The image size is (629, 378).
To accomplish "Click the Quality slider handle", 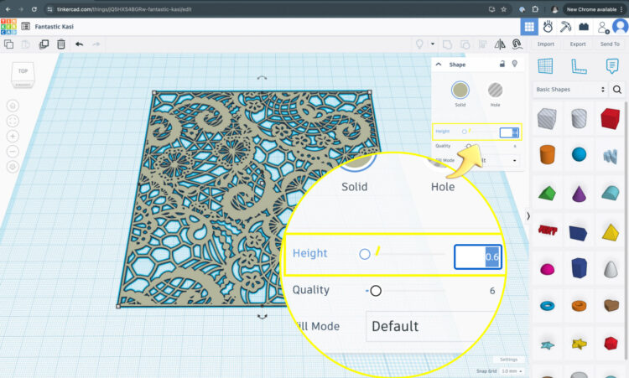I will coord(468,146).
